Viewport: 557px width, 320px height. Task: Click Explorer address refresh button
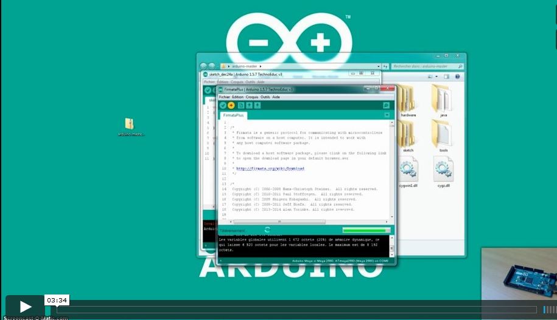coord(385,66)
